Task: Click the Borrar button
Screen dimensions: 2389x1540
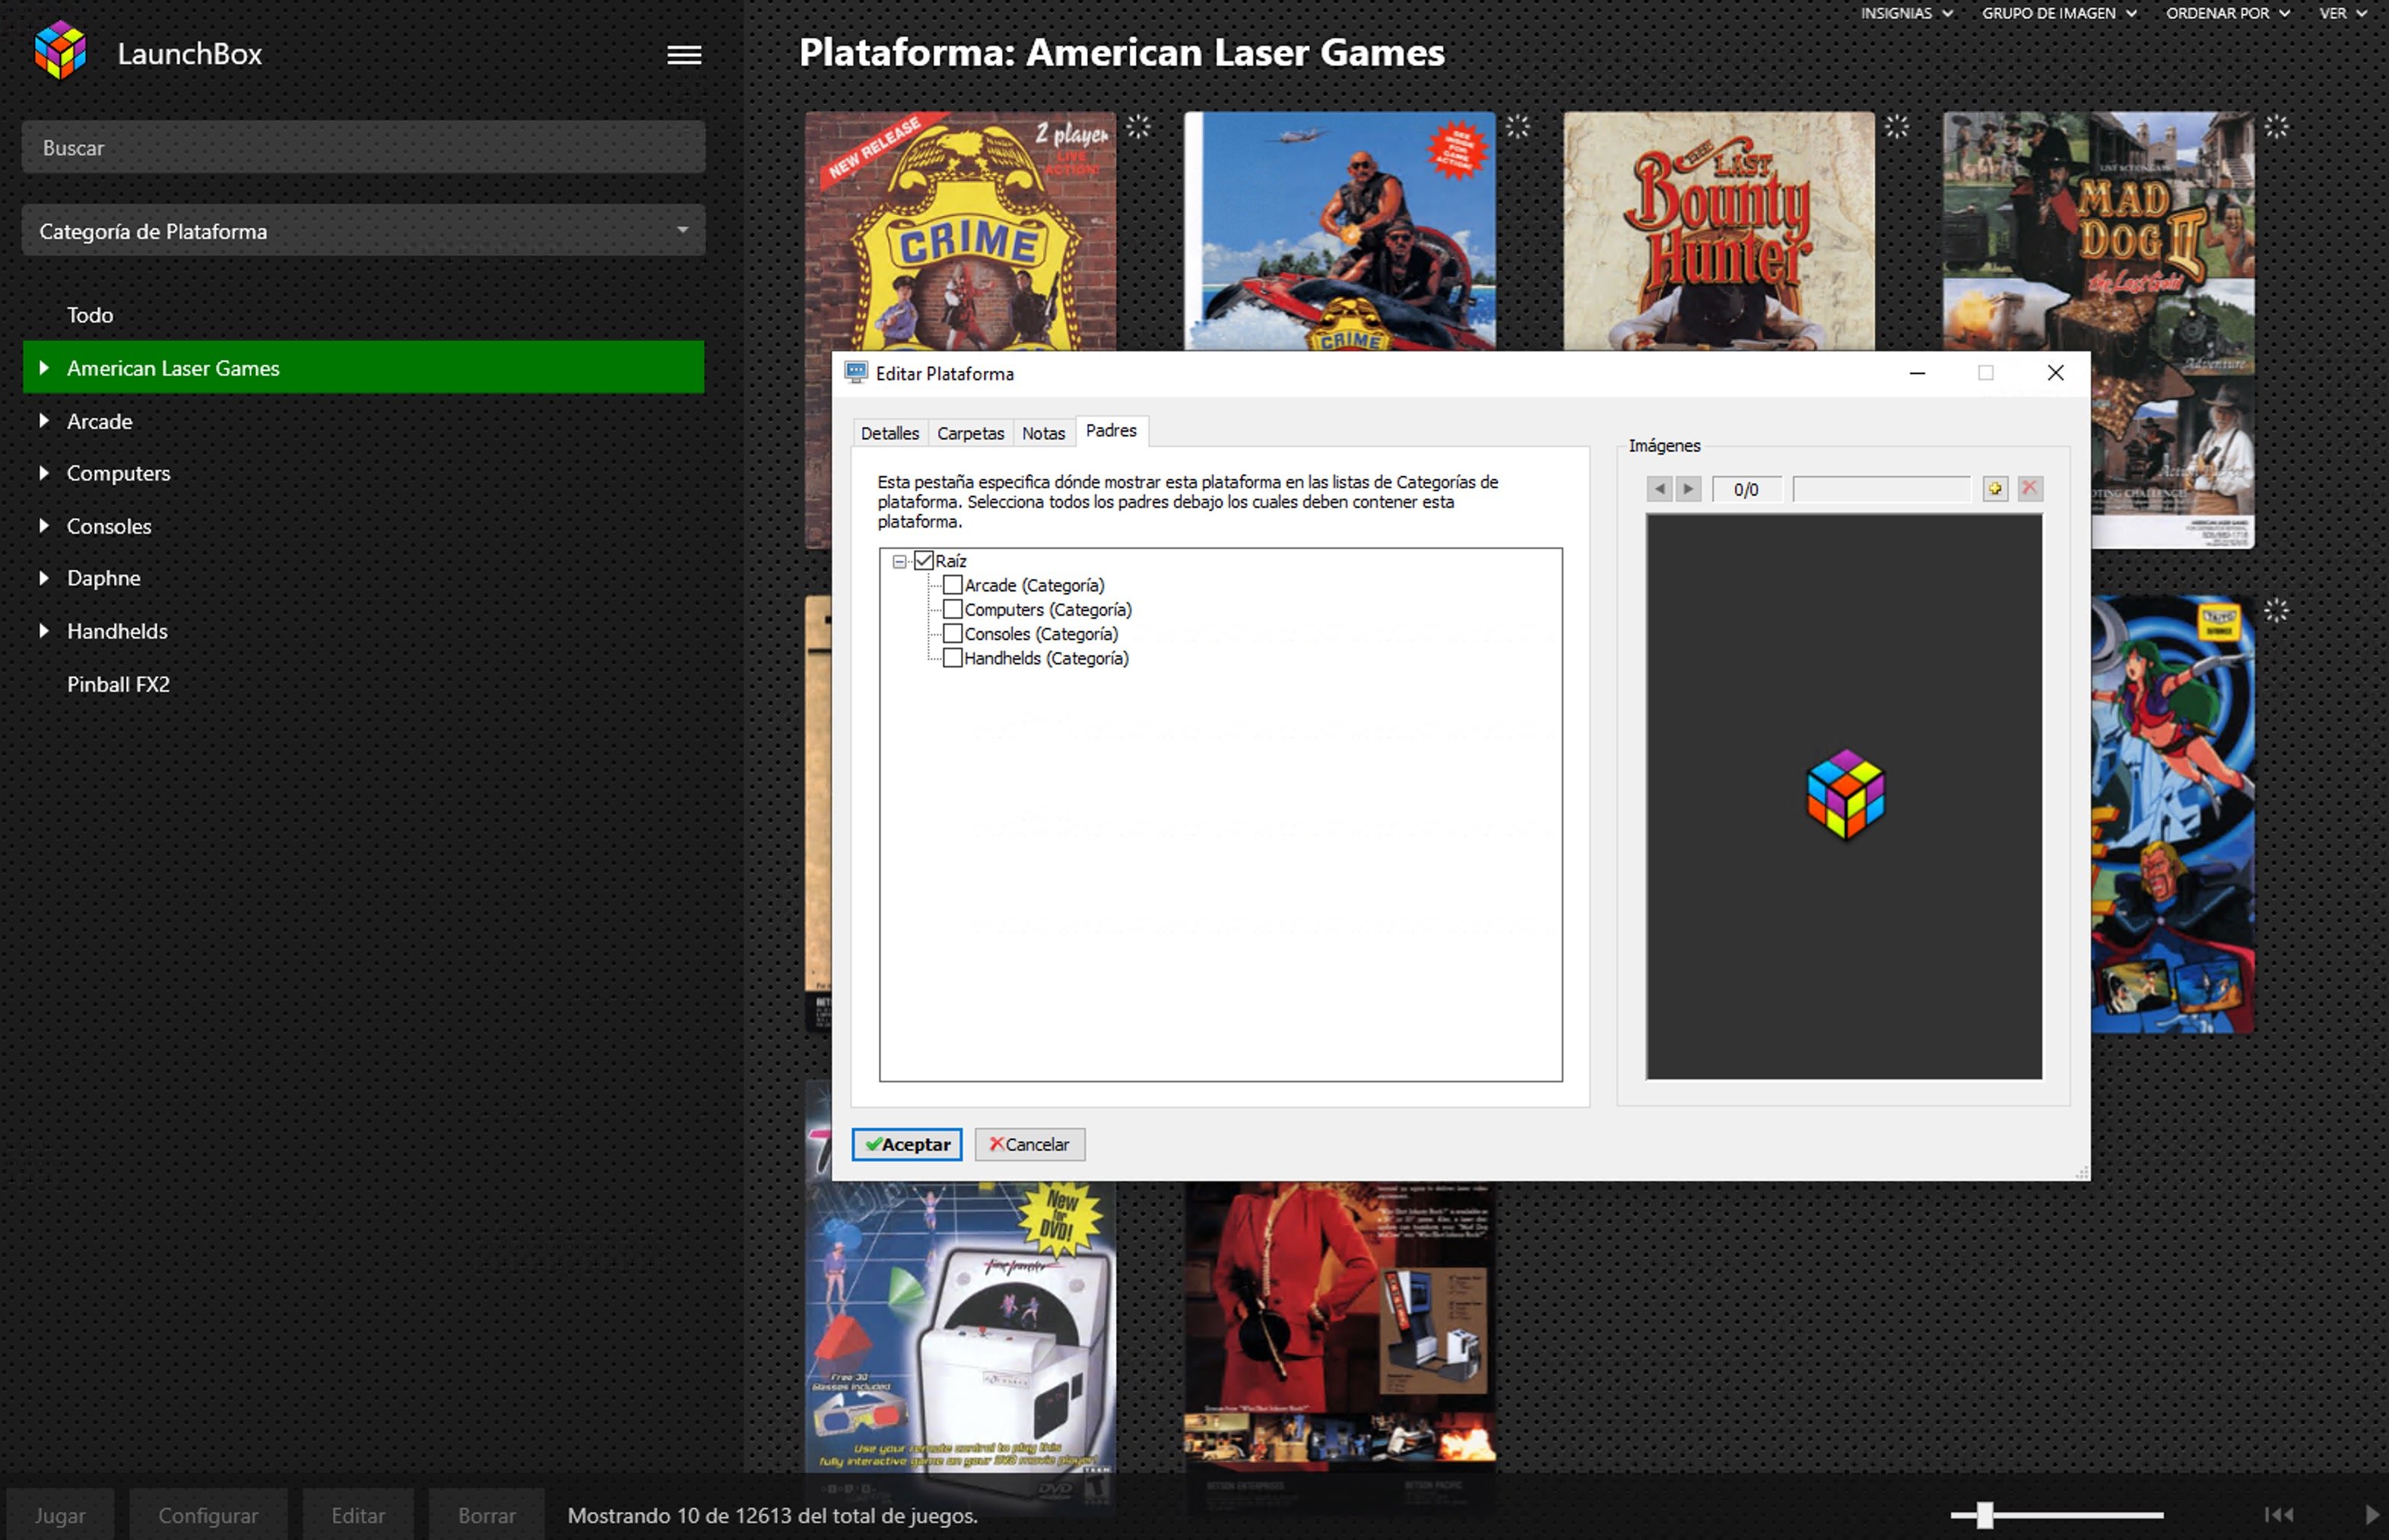Action: point(487,1515)
